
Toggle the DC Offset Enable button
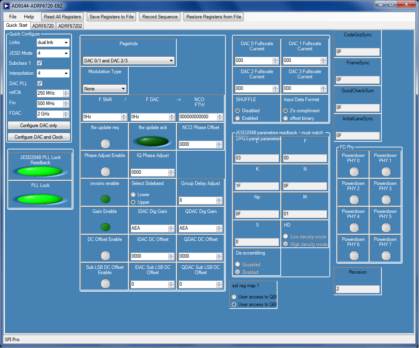click(x=105, y=256)
